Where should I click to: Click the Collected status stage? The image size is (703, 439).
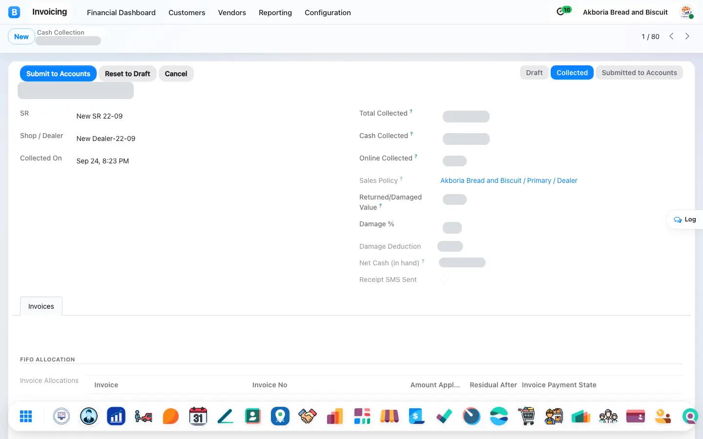(x=572, y=73)
